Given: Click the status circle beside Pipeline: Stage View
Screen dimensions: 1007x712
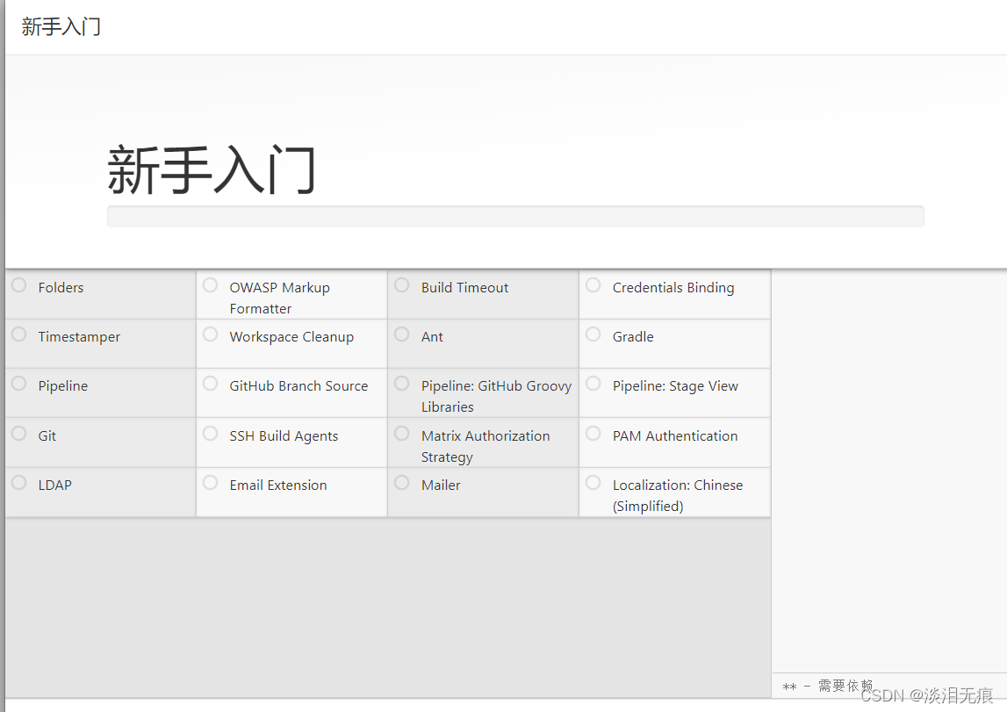Looking at the screenshot, I should [x=593, y=384].
